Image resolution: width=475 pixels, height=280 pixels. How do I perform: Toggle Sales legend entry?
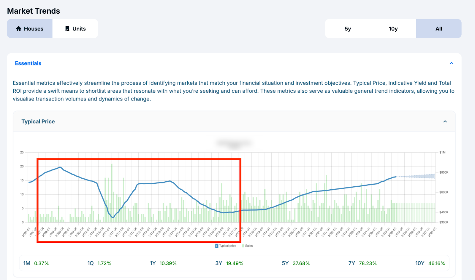[247, 246]
